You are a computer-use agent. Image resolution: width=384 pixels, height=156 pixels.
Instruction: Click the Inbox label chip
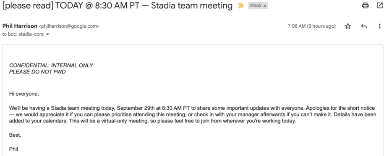[256, 5]
